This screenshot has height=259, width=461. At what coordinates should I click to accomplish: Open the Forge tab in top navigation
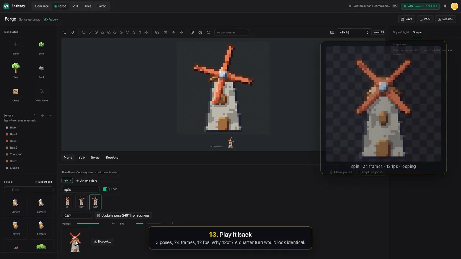pos(60,6)
